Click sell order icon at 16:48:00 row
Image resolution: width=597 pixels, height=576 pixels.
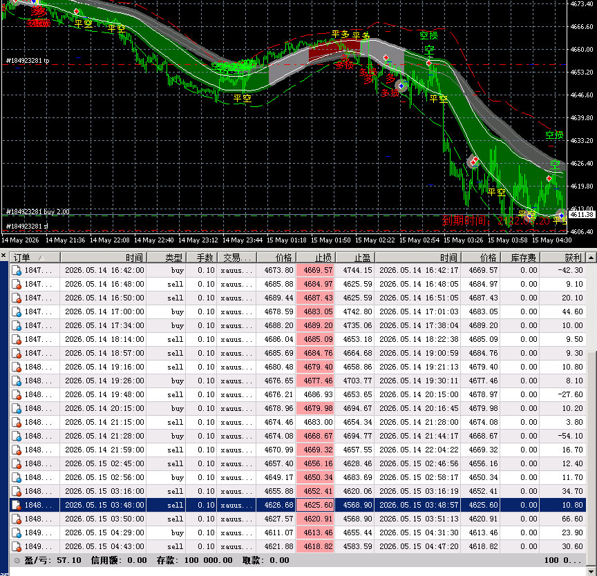[x=17, y=284]
